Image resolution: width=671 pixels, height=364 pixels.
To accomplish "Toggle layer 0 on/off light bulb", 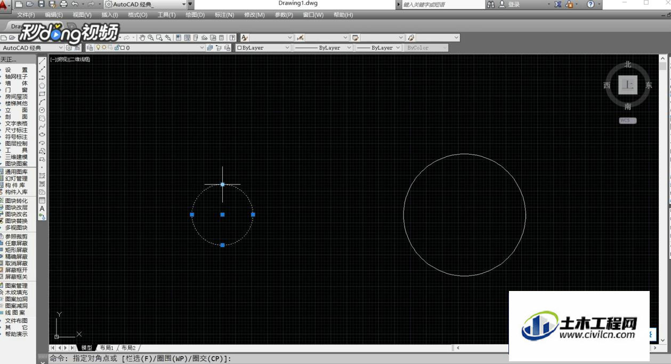I will point(98,48).
